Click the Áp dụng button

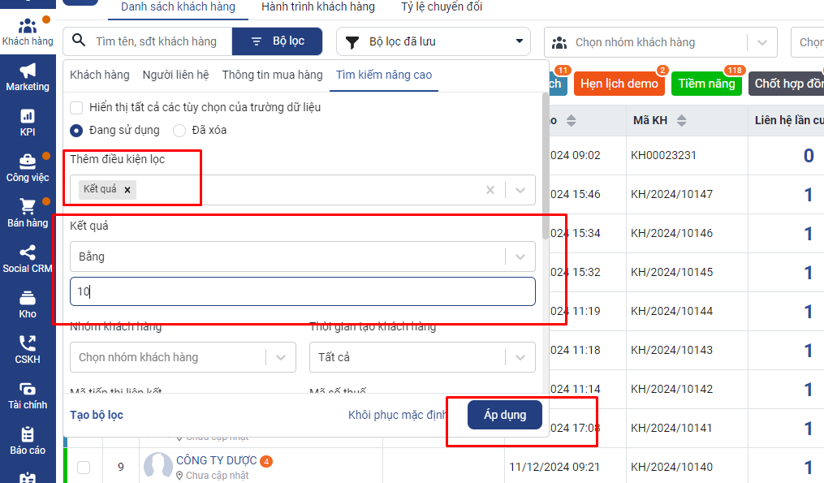(504, 415)
